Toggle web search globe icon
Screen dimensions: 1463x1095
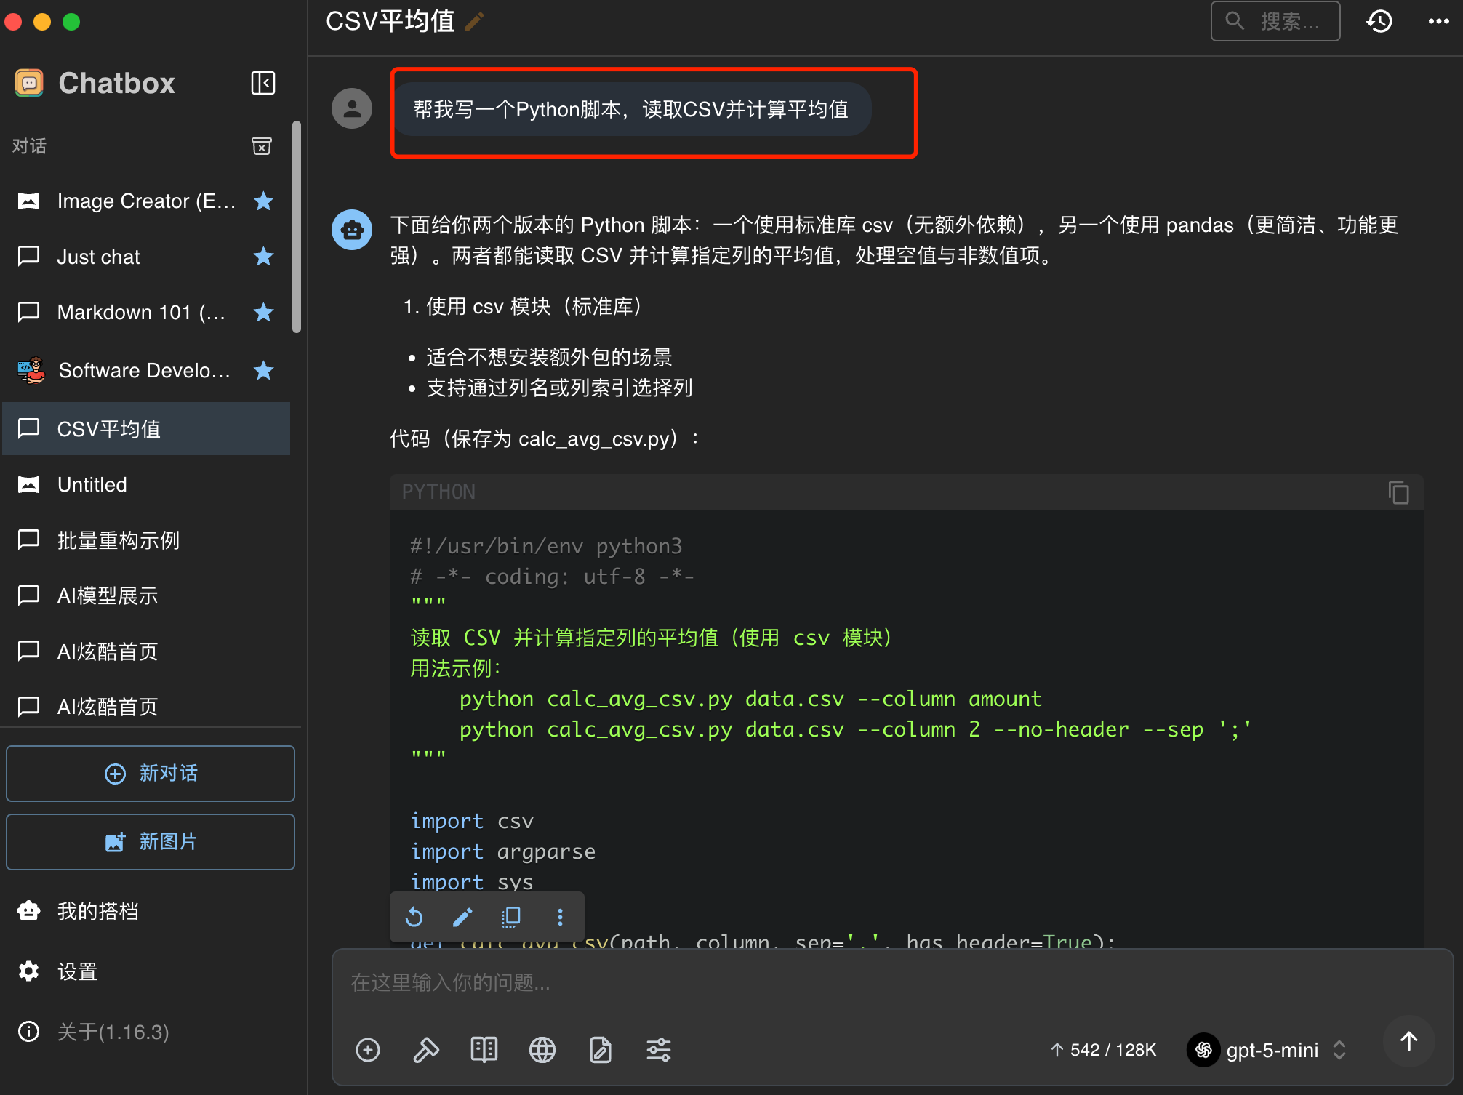pyautogui.click(x=542, y=1050)
